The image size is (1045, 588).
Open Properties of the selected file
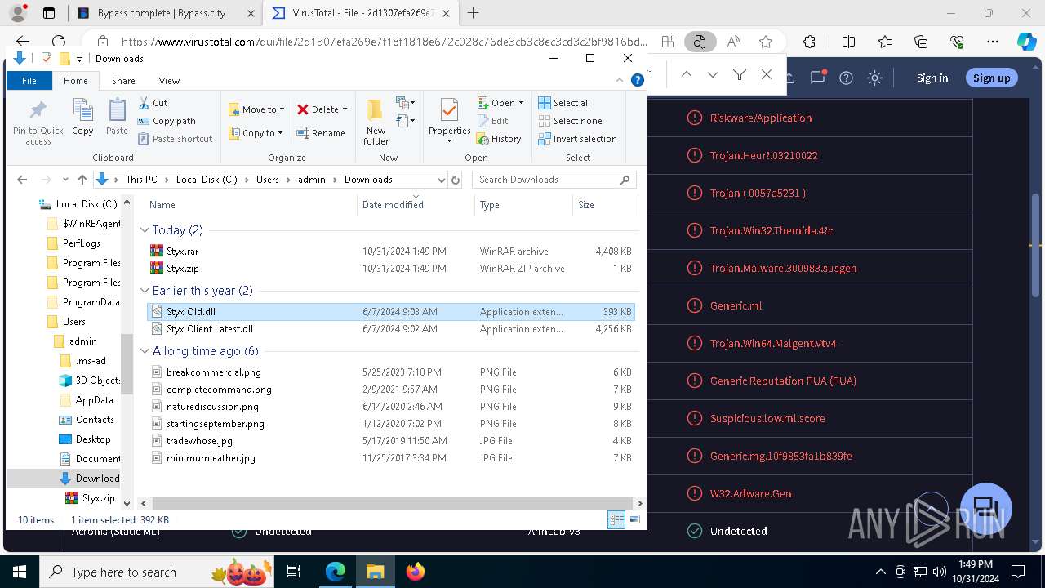(x=449, y=121)
